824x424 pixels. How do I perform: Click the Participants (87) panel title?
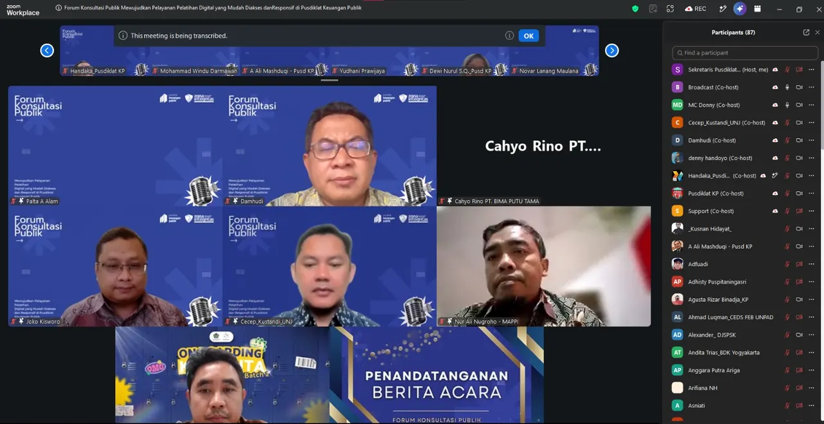tap(733, 32)
